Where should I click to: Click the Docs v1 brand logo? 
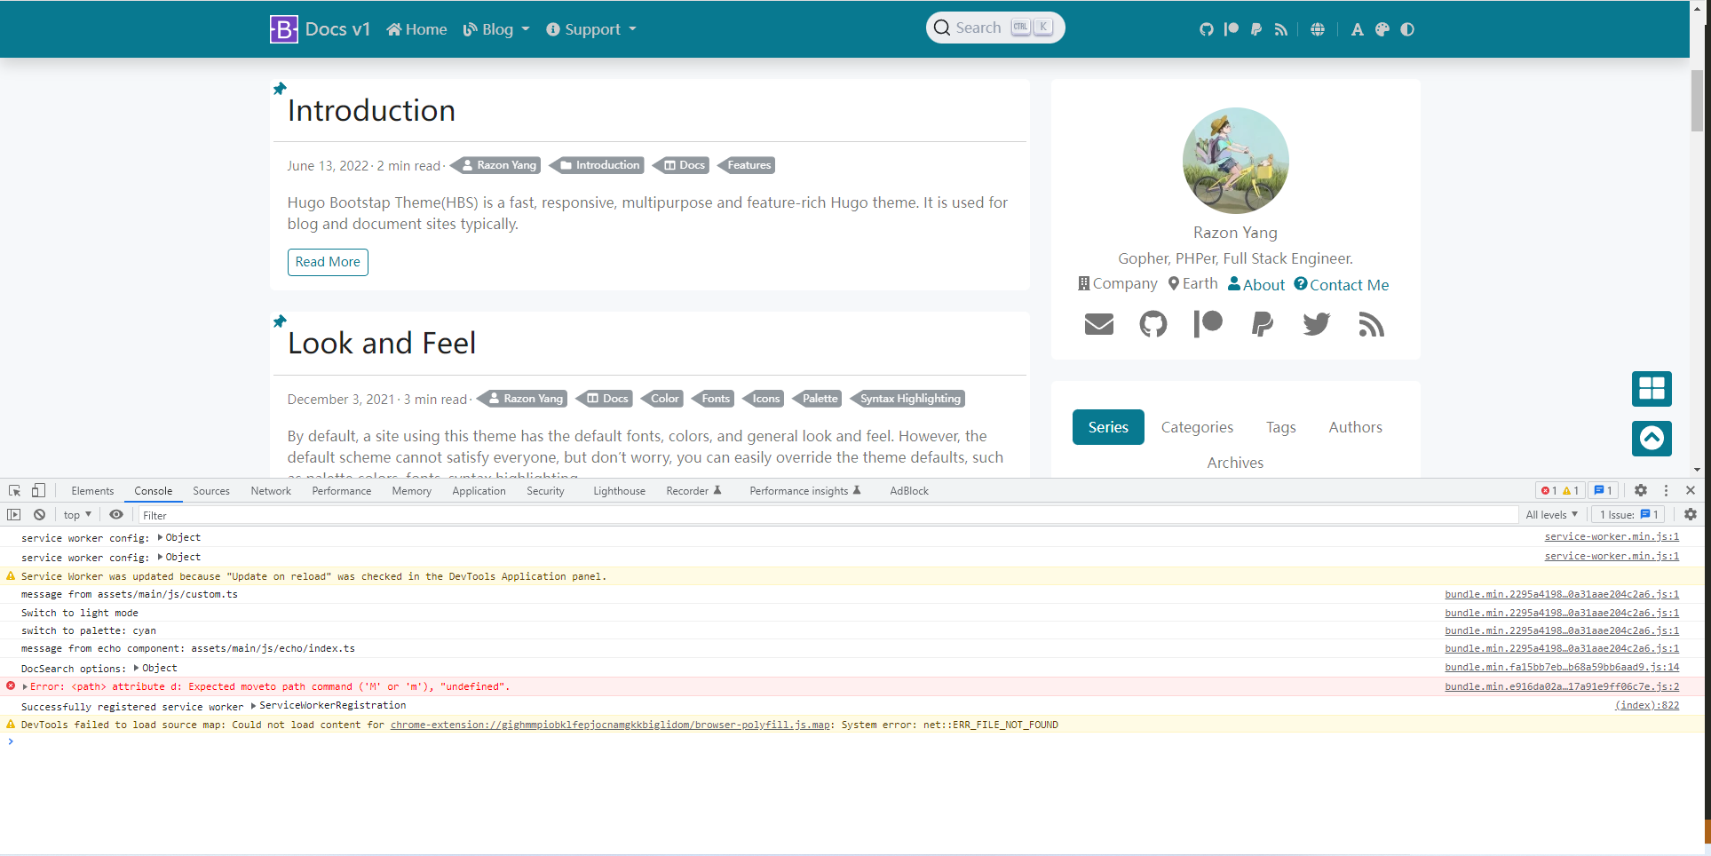320,29
